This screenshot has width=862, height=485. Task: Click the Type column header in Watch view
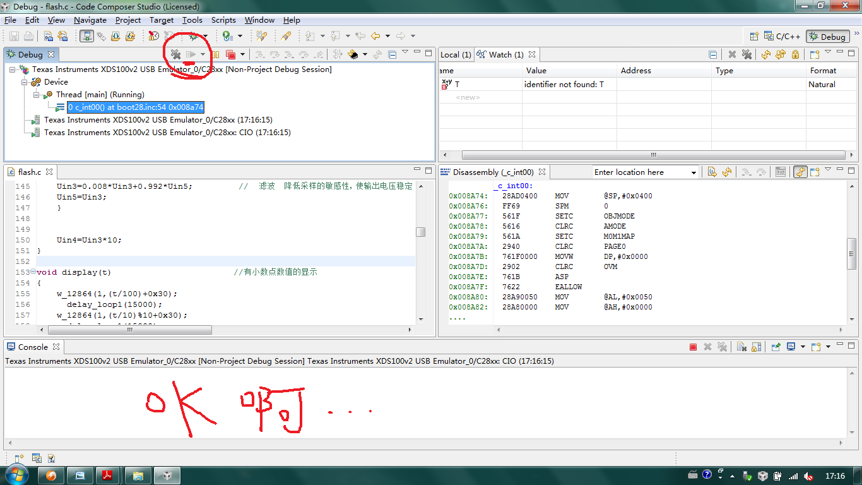click(759, 71)
